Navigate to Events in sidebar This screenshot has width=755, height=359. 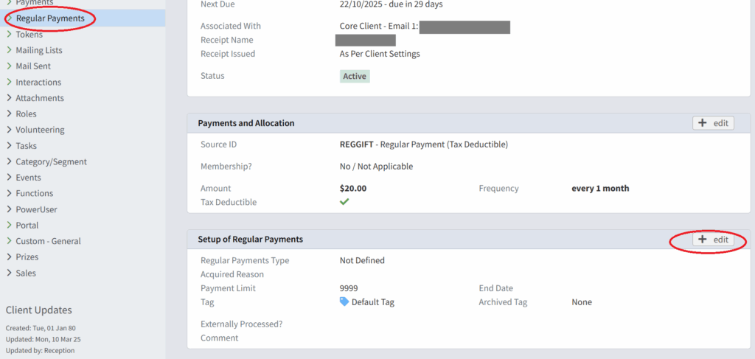point(28,178)
